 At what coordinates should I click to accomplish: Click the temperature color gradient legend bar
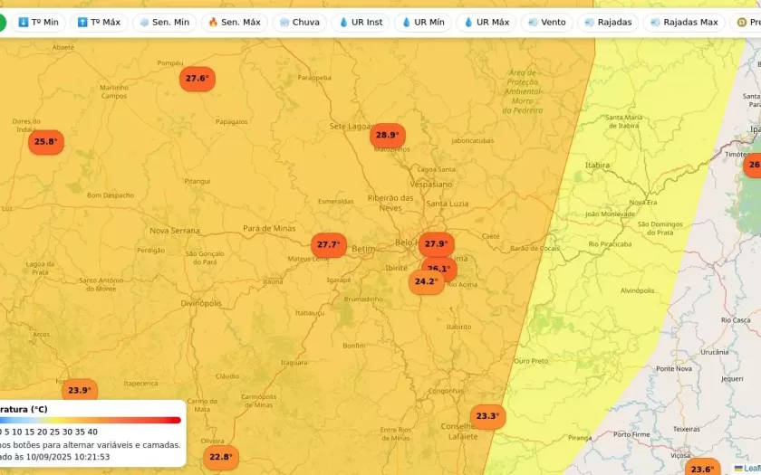point(91,420)
